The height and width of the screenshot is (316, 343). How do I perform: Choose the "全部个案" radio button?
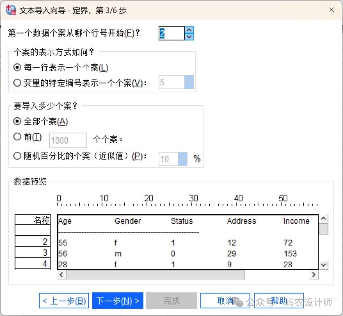point(17,121)
